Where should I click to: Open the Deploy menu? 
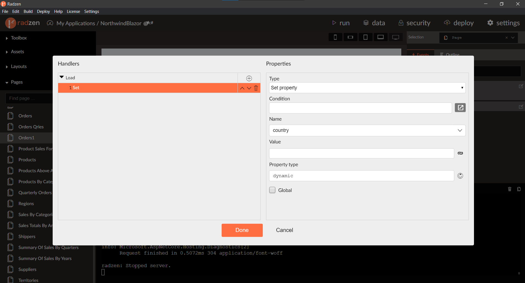tap(43, 12)
